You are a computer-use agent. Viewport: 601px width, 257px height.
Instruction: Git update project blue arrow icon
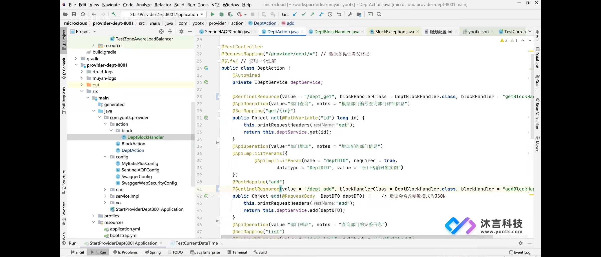tap(295, 14)
